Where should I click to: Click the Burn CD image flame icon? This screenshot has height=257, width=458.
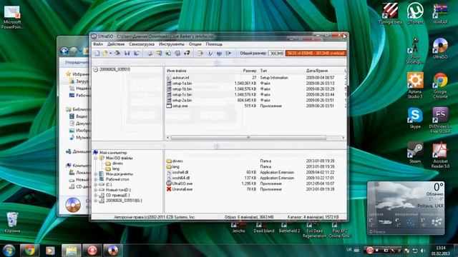pyautogui.click(x=187, y=54)
